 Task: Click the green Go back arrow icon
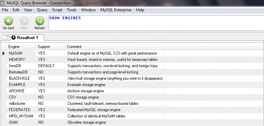click(x=8, y=21)
